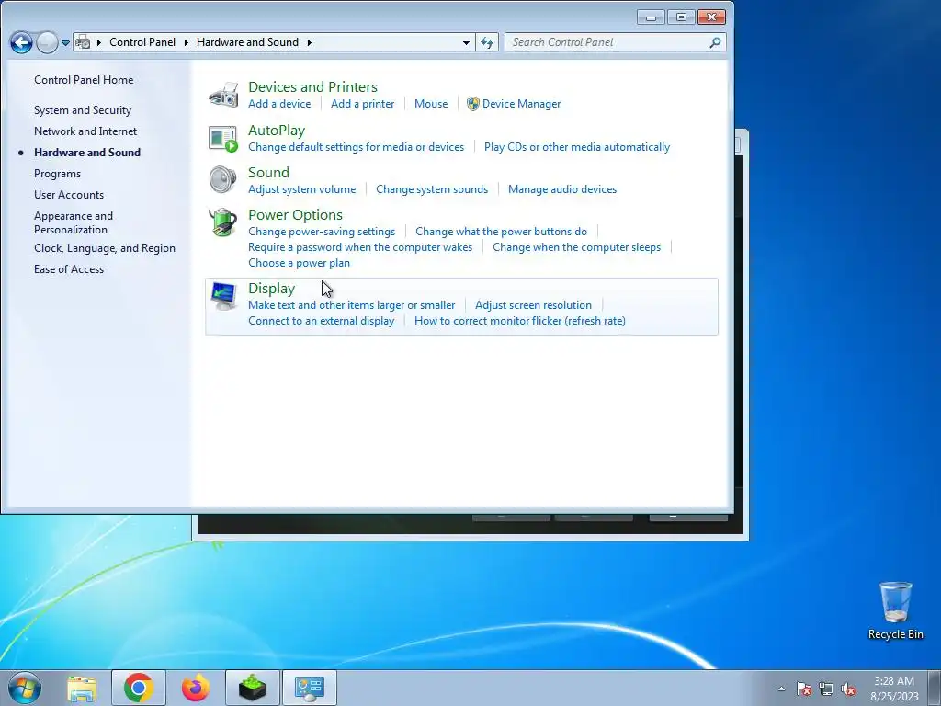This screenshot has width=941, height=706.
Task: Open Ease of Access category
Action: click(68, 269)
